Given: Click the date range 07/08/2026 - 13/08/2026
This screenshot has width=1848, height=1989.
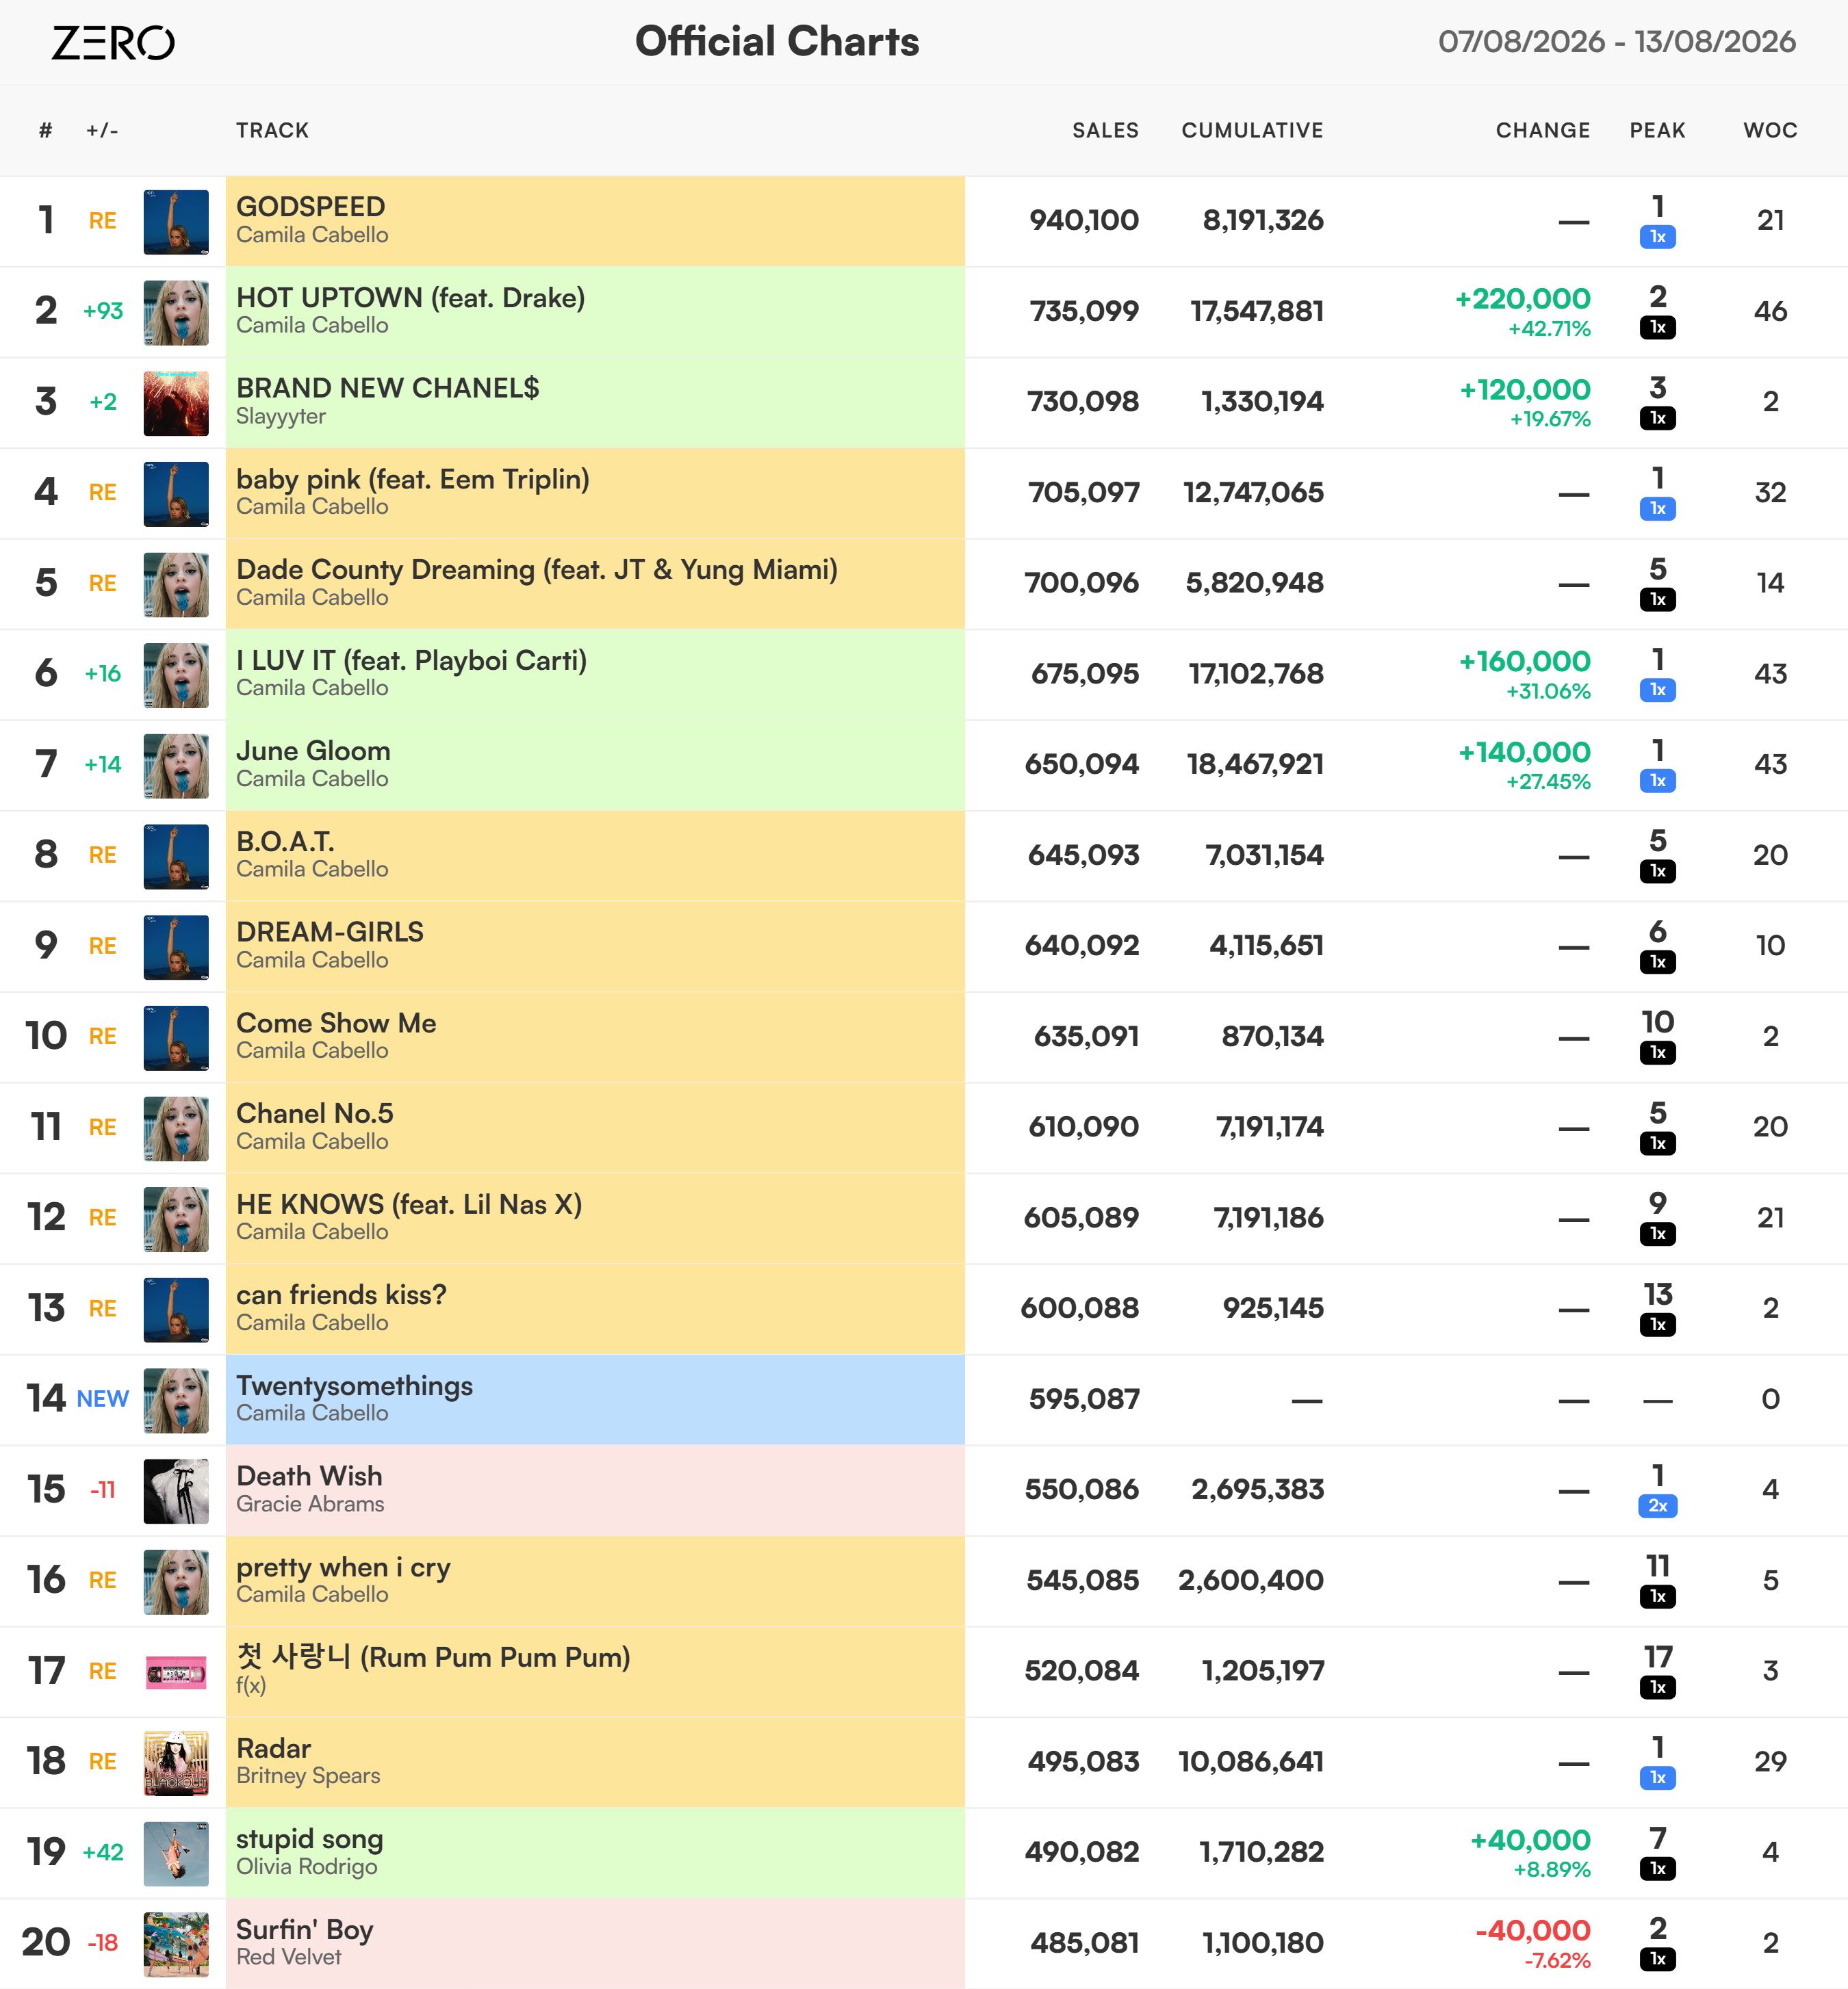Looking at the screenshot, I should 1617,42.
